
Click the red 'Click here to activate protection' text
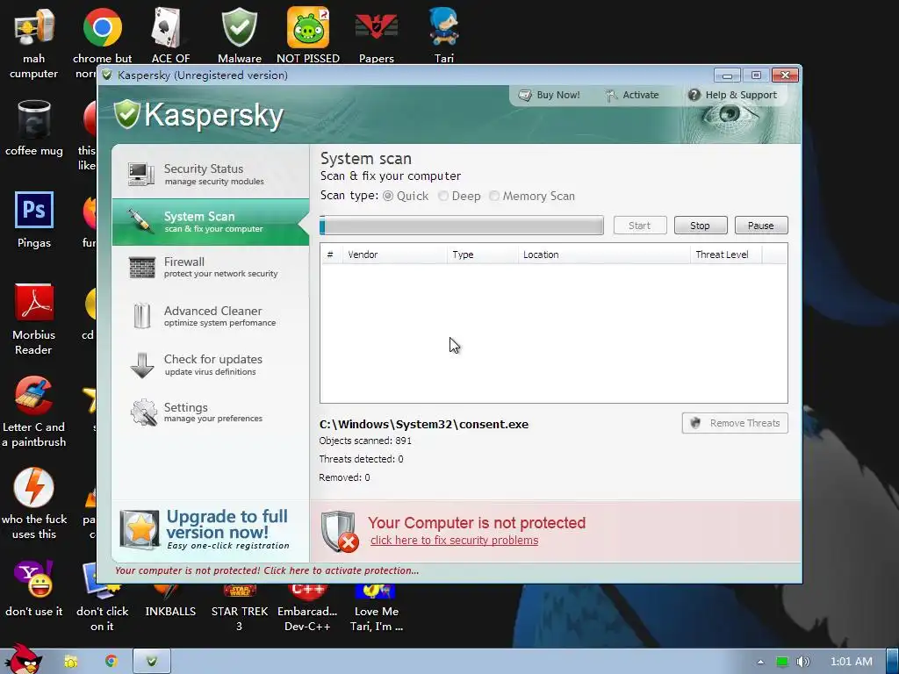pyautogui.click(x=267, y=570)
